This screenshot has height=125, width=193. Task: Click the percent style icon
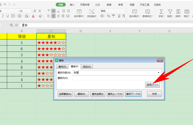tap(109, 16)
